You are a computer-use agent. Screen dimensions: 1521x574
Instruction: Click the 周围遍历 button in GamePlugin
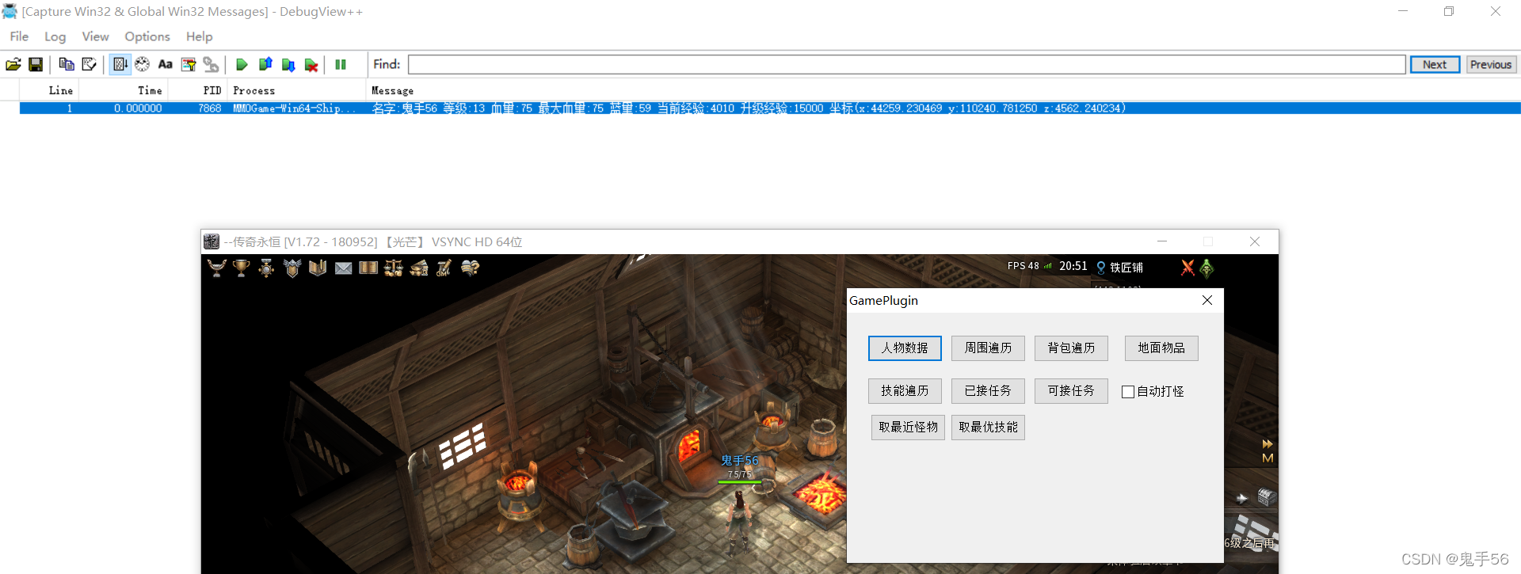click(x=988, y=348)
